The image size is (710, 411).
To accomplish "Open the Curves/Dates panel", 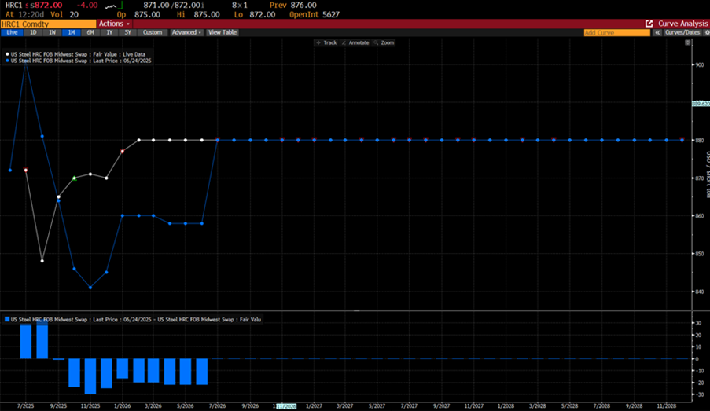I will [682, 33].
